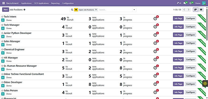Click the Demo avatar under Odoo Developer

[3, 86]
